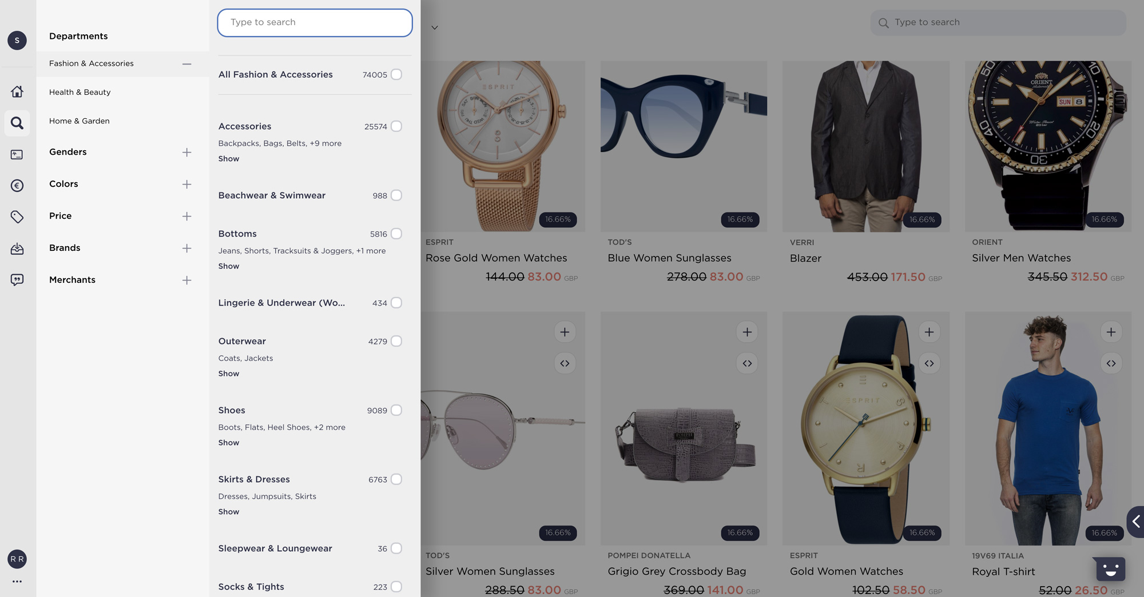Open the chatbot smiley widget
Viewport: 1144px width, 597px height.
(1111, 568)
